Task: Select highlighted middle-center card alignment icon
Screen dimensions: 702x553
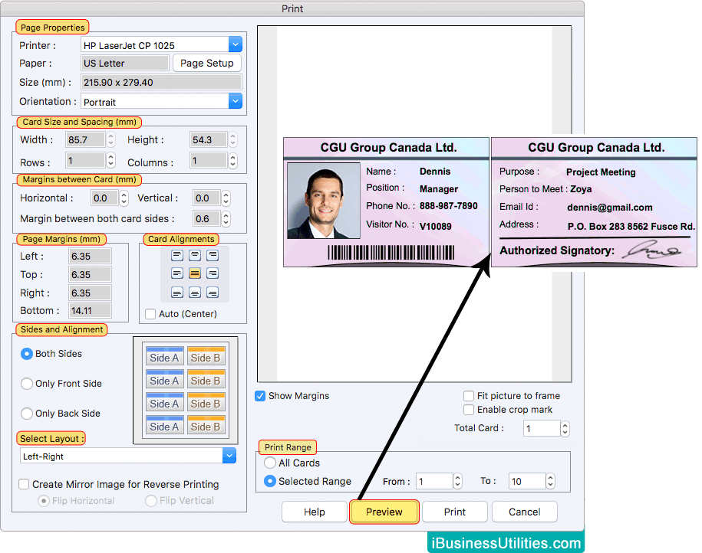Action: pos(195,273)
